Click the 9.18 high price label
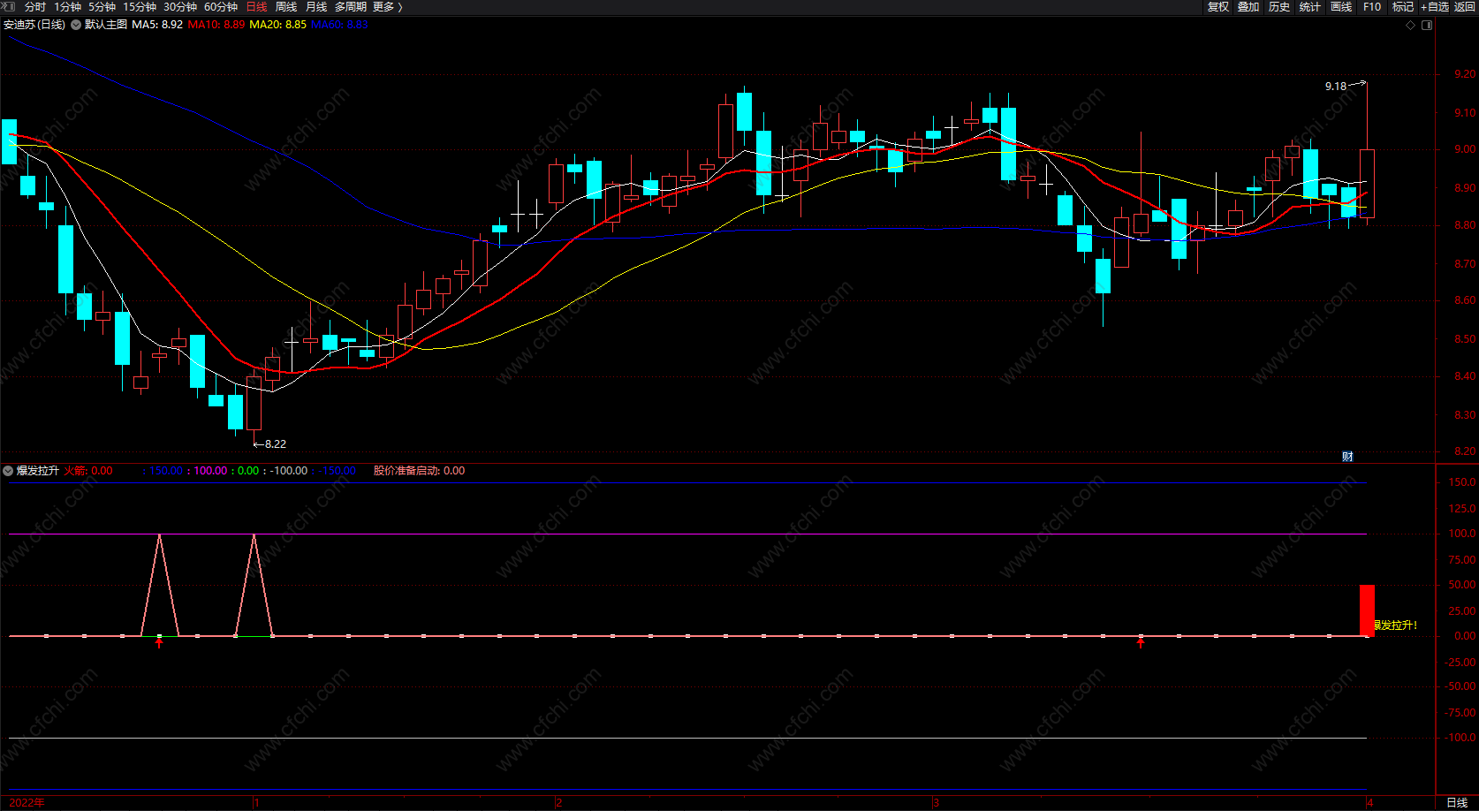 1336,87
